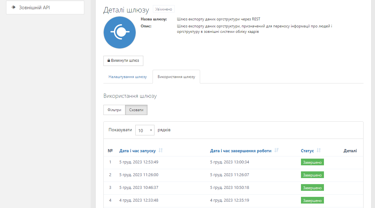The width and height of the screenshot is (375, 208).
Task: Click the gateway name Шлюз експорту даних оргструктури через REST
Action: tap(219, 19)
